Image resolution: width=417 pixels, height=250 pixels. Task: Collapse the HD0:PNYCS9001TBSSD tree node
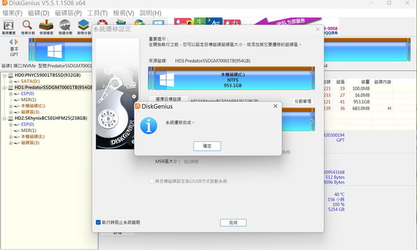point(4,75)
